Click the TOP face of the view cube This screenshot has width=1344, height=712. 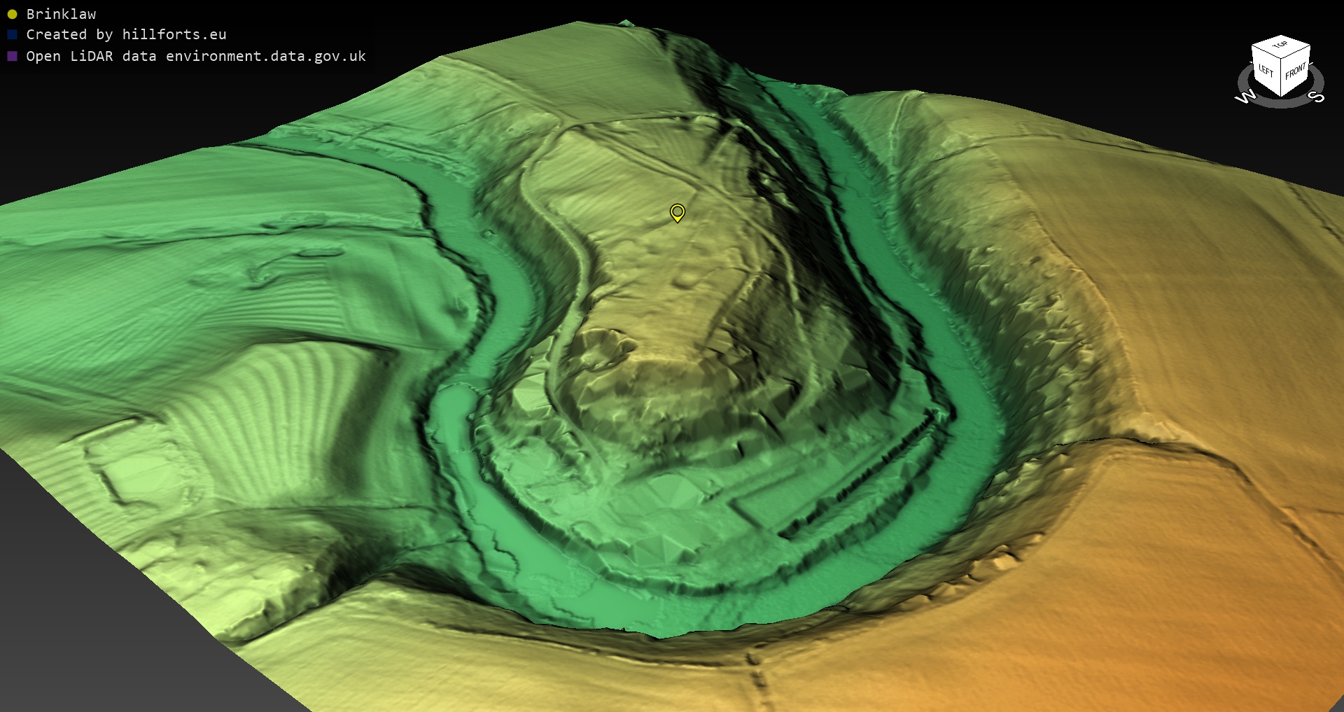pos(1280,46)
